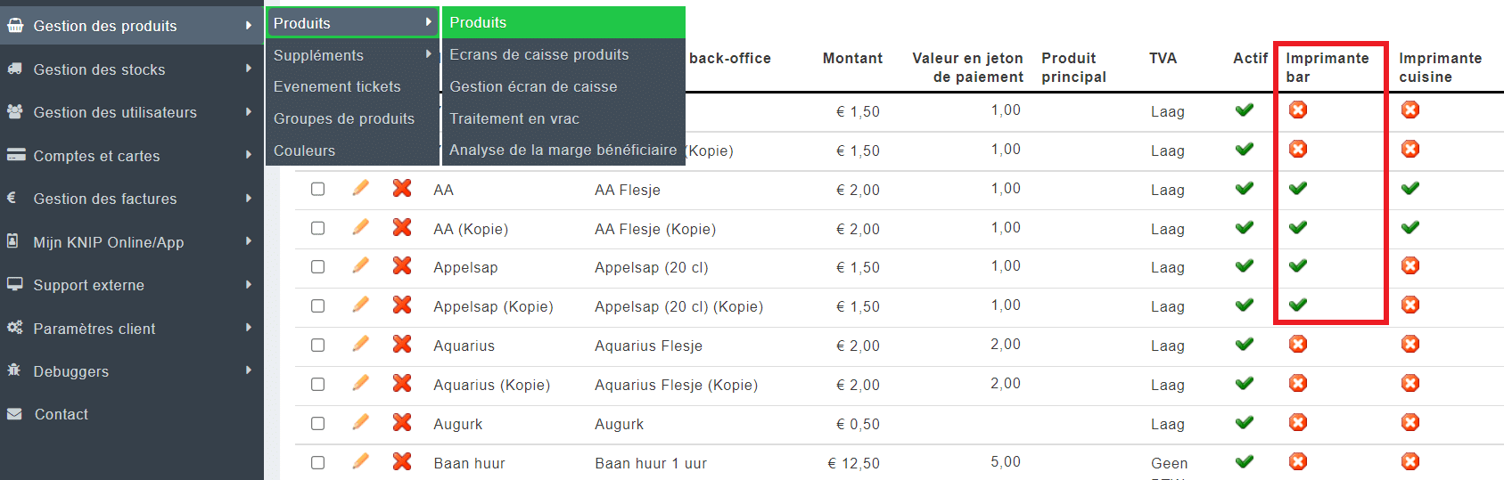Click the red delete icon for Baan huur

coord(402,461)
